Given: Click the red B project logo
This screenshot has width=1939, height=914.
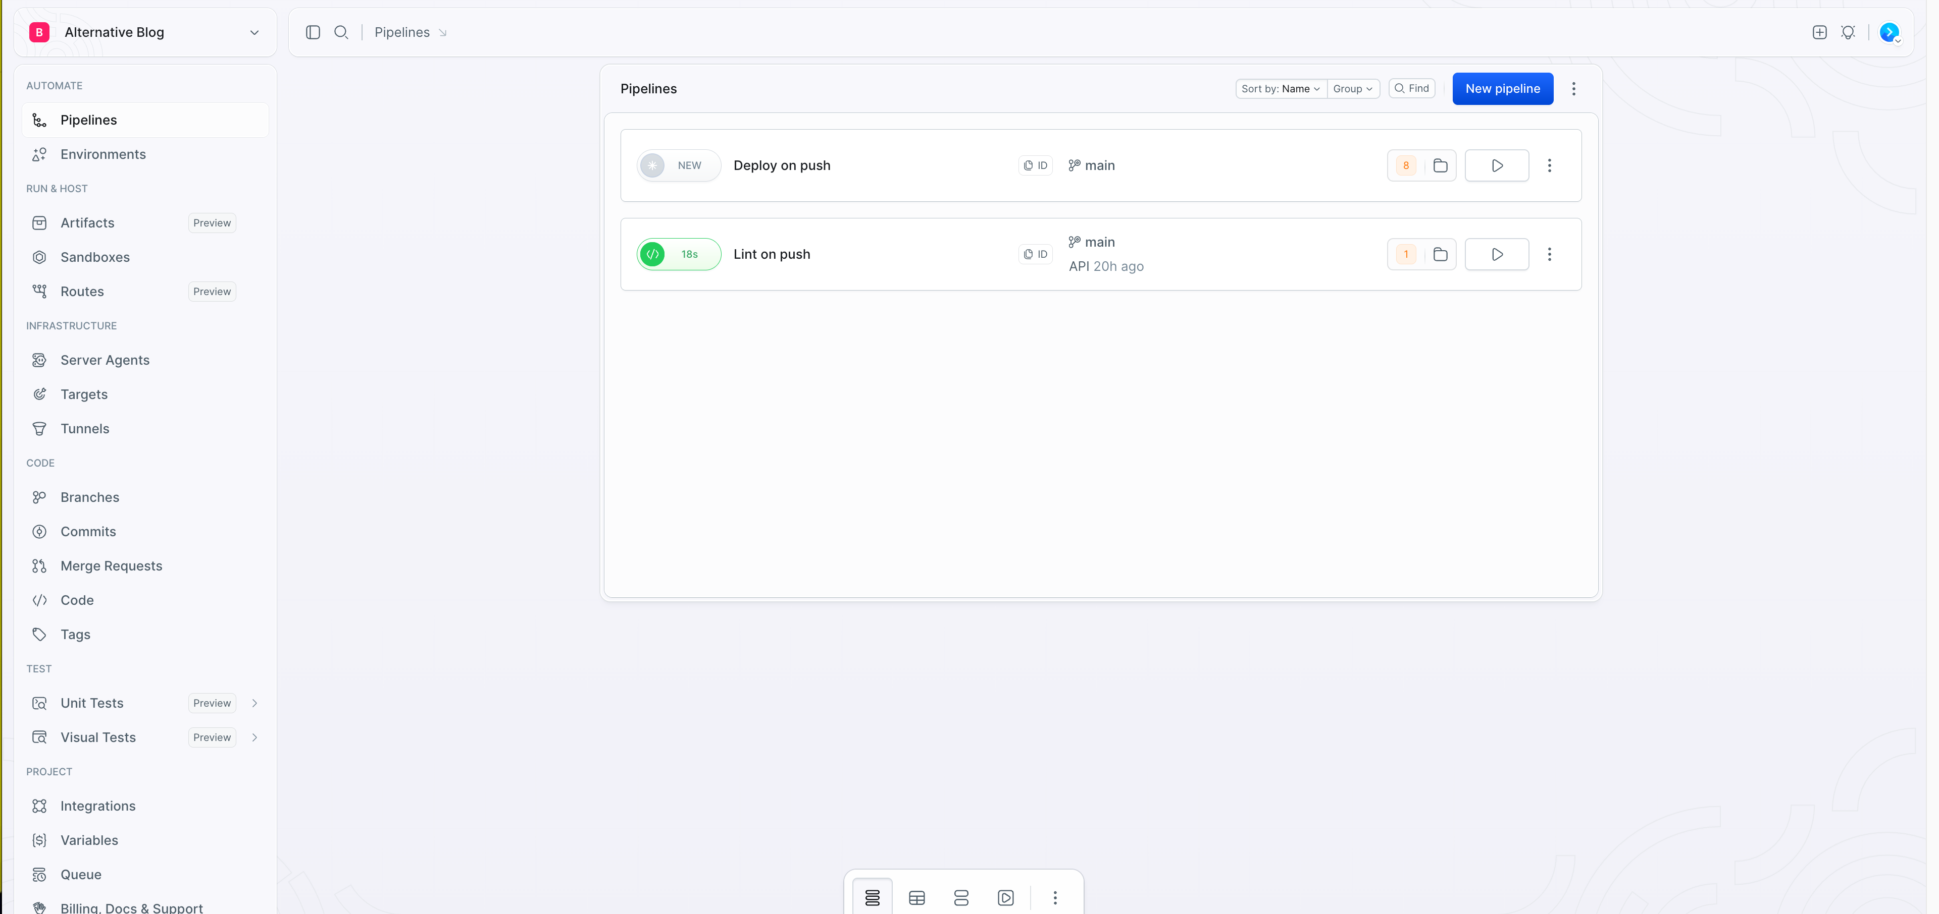Looking at the screenshot, I should click(x=39, y=32).
